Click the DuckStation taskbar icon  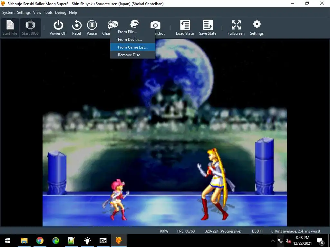tap(119, 241)
